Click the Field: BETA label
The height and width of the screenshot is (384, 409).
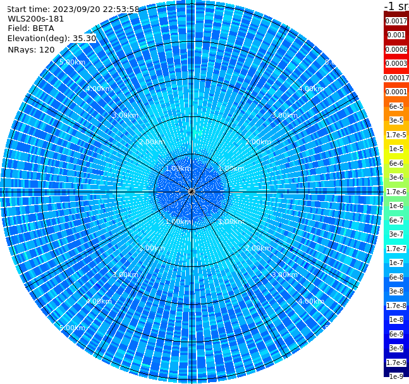coord(31,28)
